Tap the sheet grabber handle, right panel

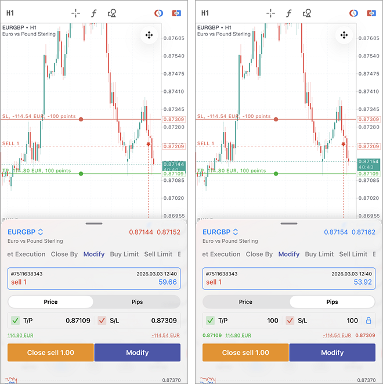(289, 223)
